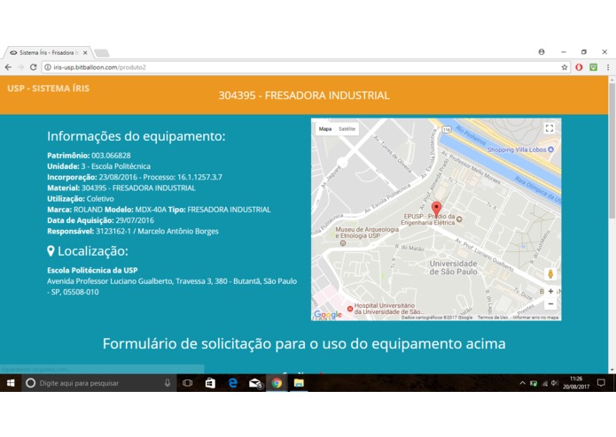Image resolution: width=616 pixels, height=437 pixels.
Task: Open Microsoft Store from taskbar
Action: point(210,383)
